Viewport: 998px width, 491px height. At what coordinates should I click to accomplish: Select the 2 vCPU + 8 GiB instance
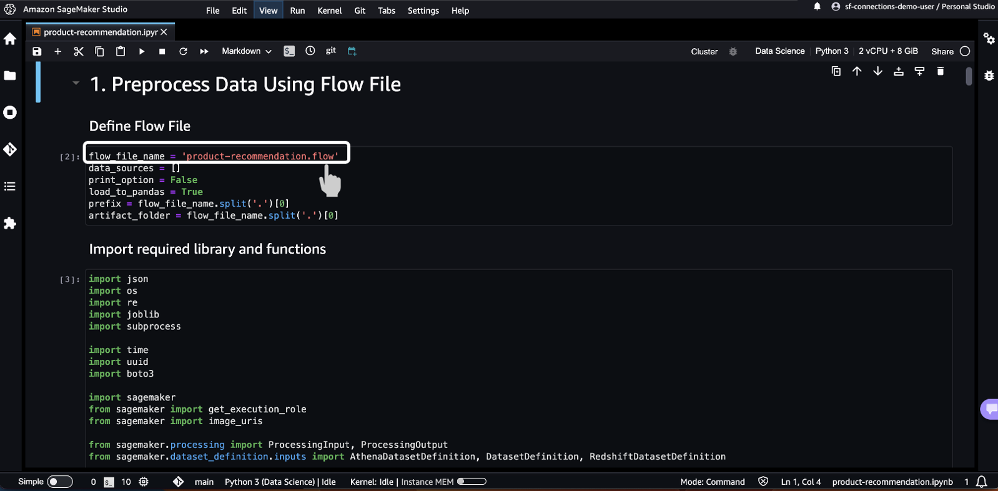point(888,51)
